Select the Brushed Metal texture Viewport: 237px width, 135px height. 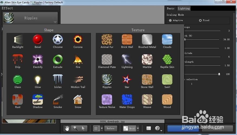[147, 42]
